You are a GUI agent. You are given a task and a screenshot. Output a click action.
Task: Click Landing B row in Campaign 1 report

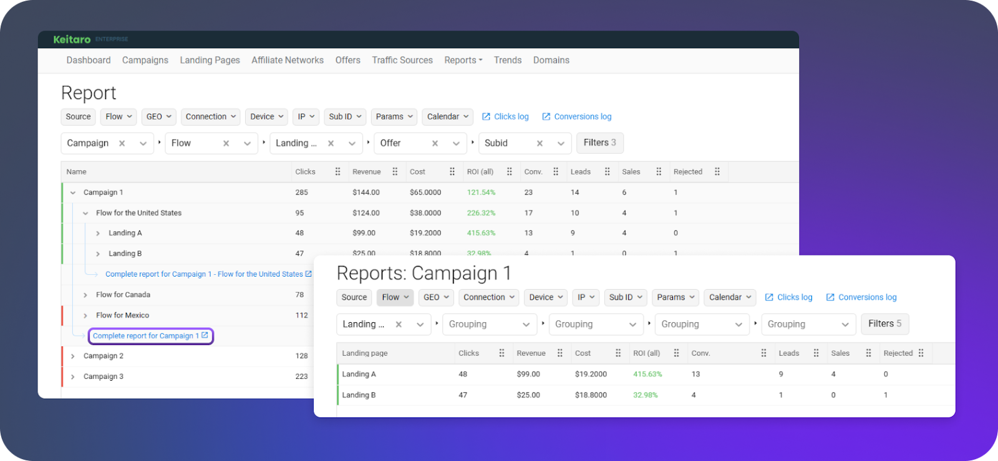(x=646, y=395)
